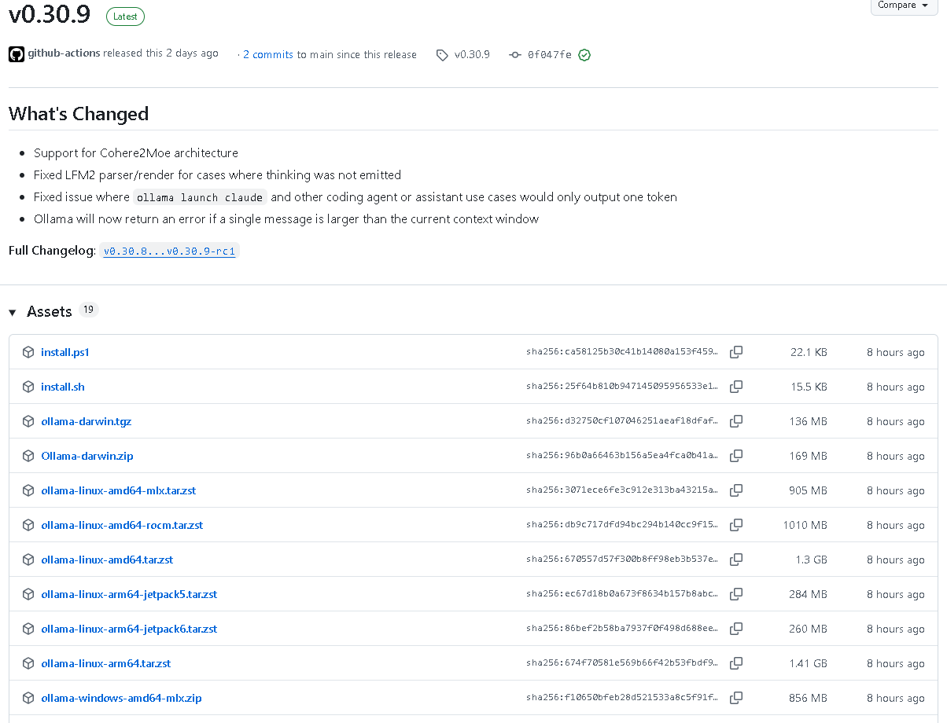Click the 22.1 KB file size

pyautogui.click(x=809, y=352)
